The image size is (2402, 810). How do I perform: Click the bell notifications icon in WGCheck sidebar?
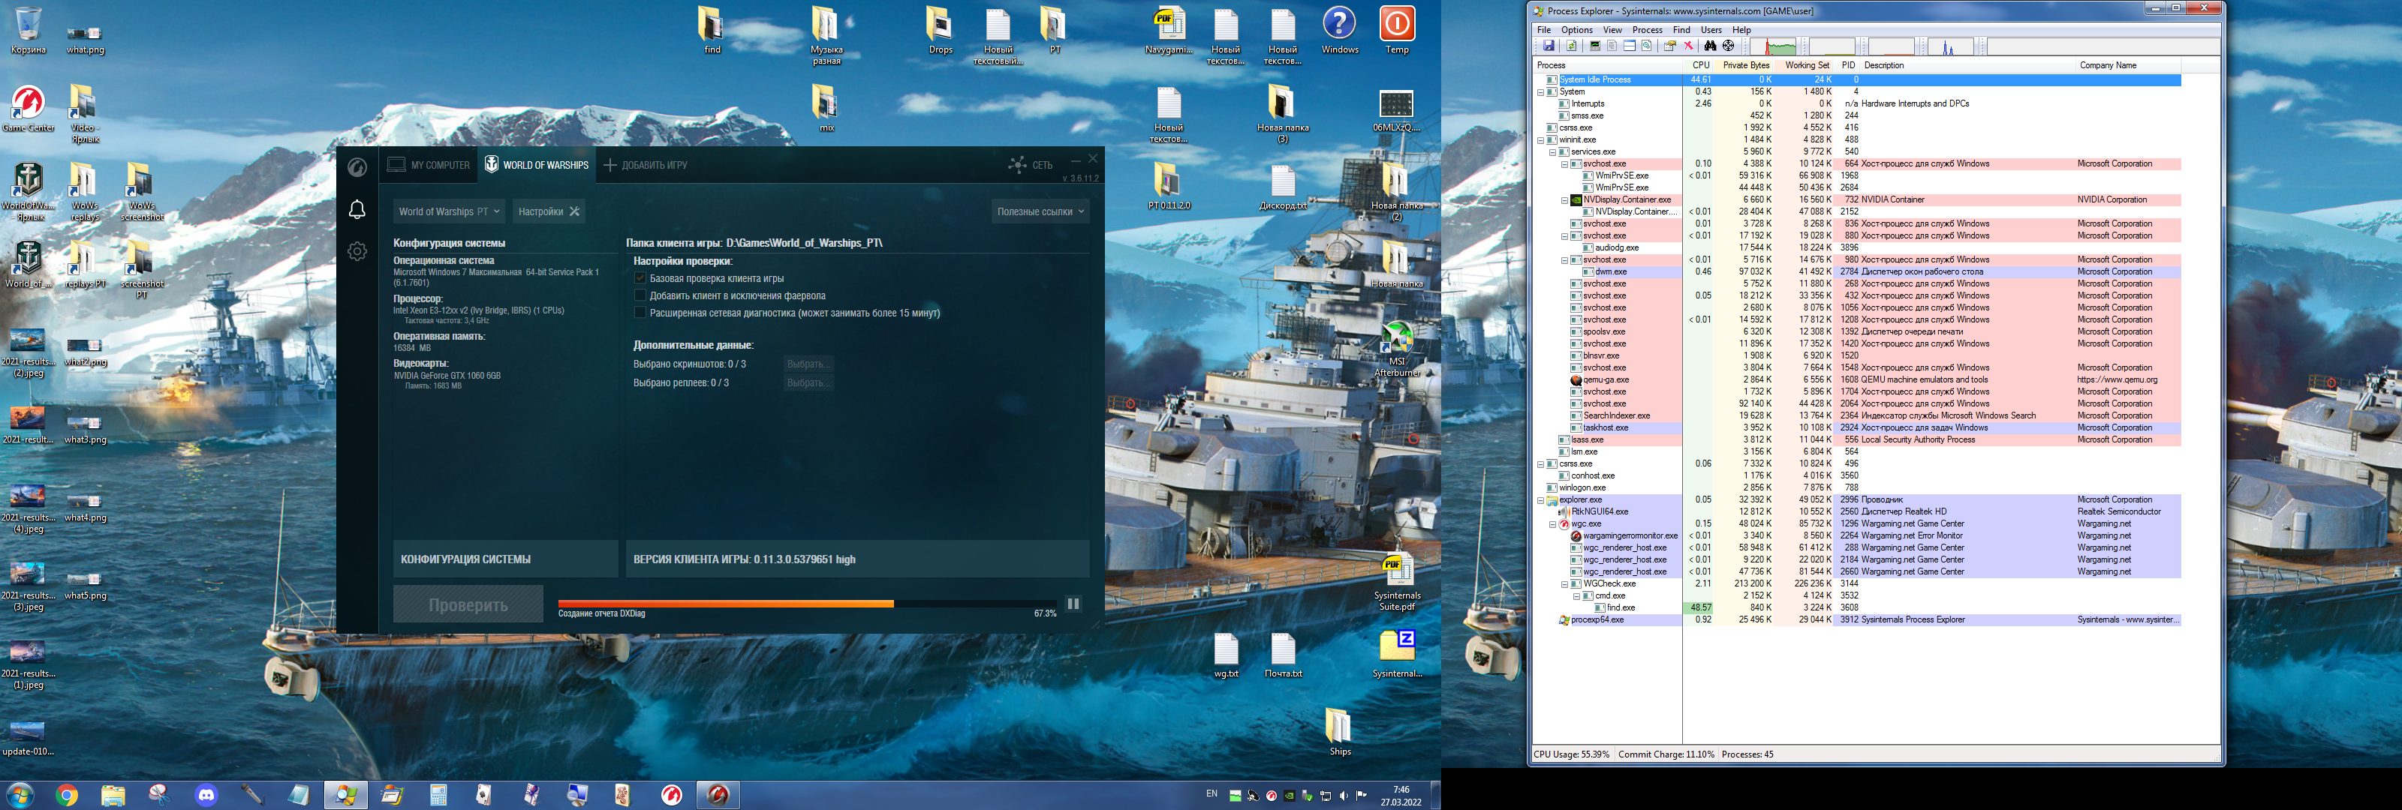(x=357, y=210)
